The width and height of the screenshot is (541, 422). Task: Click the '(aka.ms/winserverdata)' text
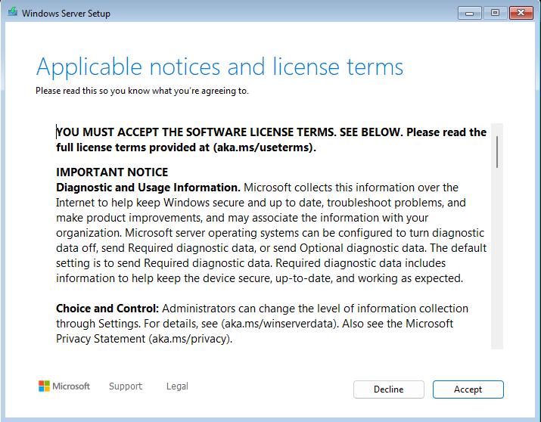(x=280, y=324)
